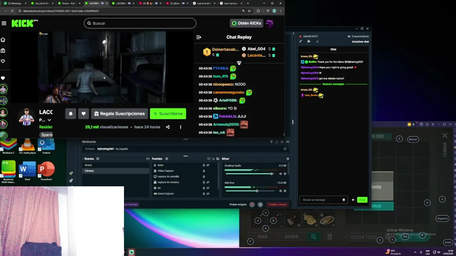
Task: Toggle visibility of captura de ventana source
Action: [208, 182]
